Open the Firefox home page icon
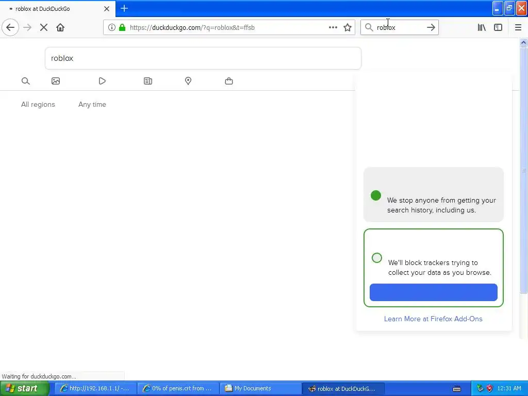 point(60,27)
